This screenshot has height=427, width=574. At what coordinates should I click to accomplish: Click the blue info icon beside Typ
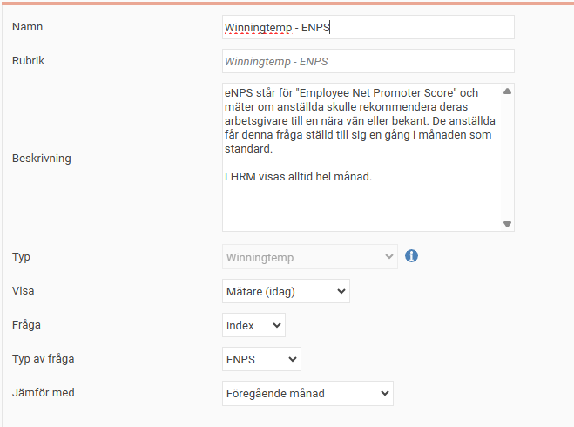[412, 256]
